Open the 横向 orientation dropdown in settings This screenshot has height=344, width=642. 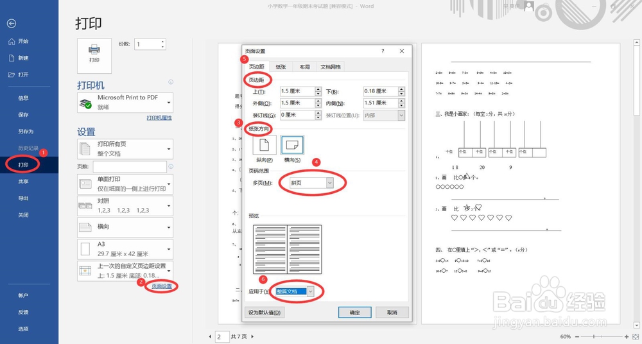click(125, 227)
